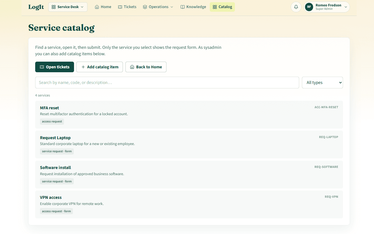Click the Service catalog page heading
The image size is (374, 234).
point(61,28)
